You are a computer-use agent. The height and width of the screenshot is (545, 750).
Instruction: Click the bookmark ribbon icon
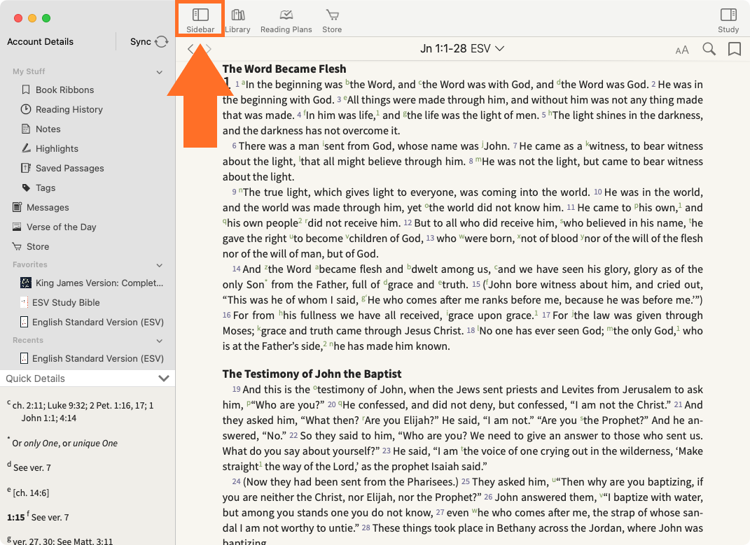tap(734, 49)
